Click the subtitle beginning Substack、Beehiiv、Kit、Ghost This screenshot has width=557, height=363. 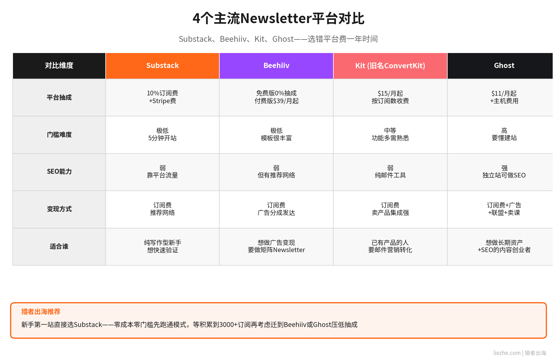coord(278,39)
